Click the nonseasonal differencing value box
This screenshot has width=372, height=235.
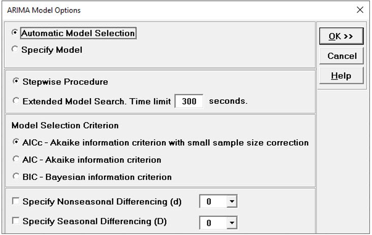(213, 202)
